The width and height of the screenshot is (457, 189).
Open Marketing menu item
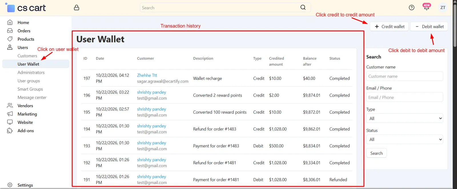pyautogui.click(x=27, y=114)
